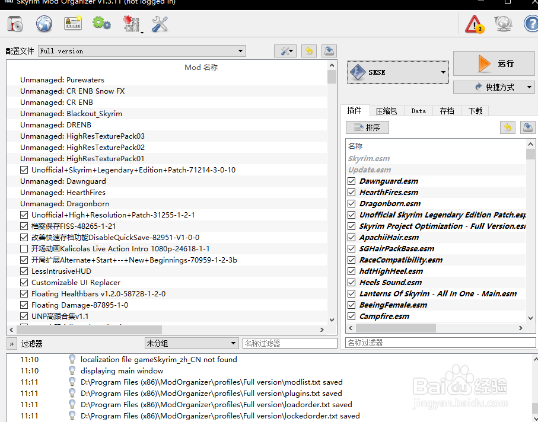Toggle Dawnguard.esm plugin checkbox
The image size is (538, 422).
pos(351,181)
